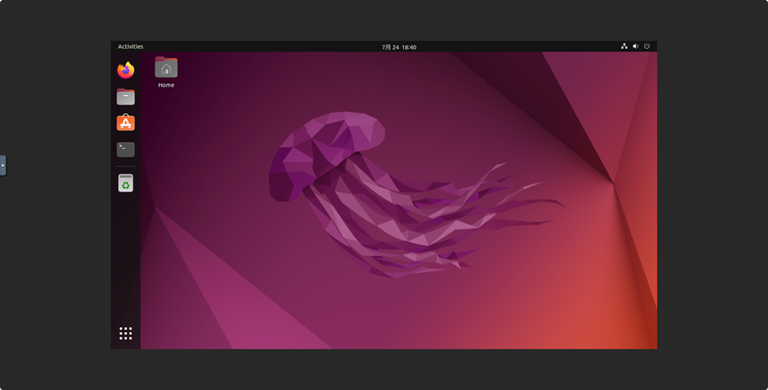
Task: Select the Home folder desktop icon
Action: pos(166,68)
